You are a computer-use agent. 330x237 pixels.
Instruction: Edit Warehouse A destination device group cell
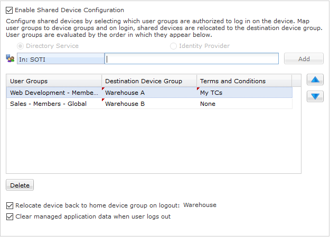point(149,93)
